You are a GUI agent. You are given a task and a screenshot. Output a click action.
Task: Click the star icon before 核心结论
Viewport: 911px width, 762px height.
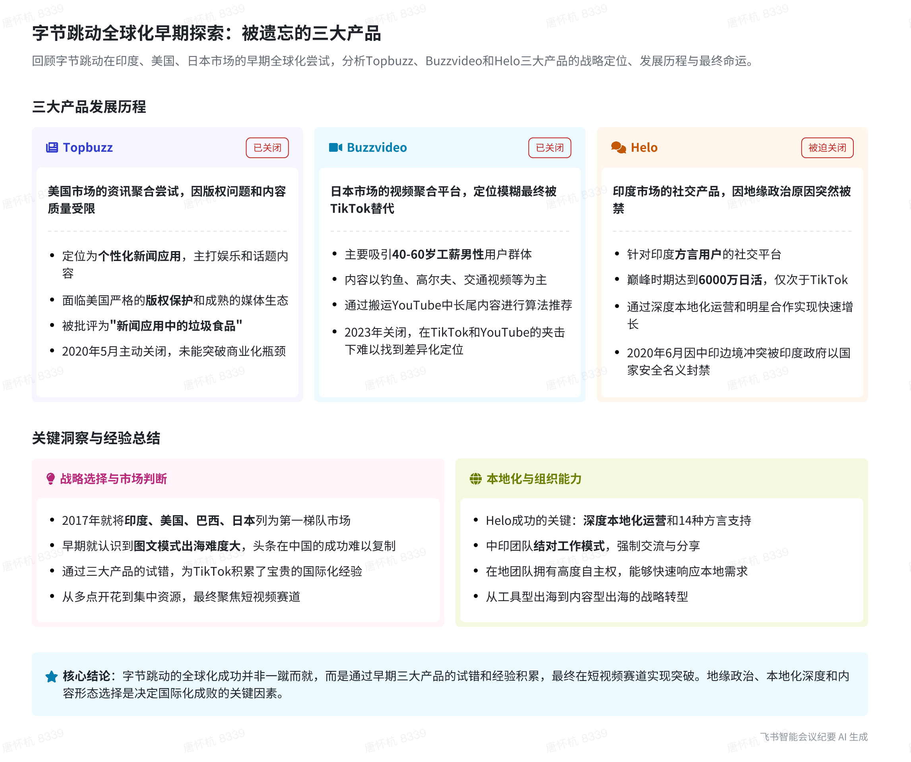tap(51, 676)
